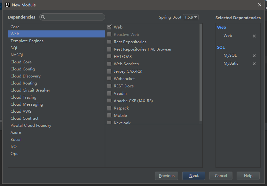Viewport: 267px width, 186px height.
Task: Open the Cloud Tracing category
Action: [56, 97]
